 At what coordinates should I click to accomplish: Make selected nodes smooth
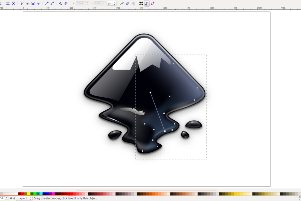point(27,3)
